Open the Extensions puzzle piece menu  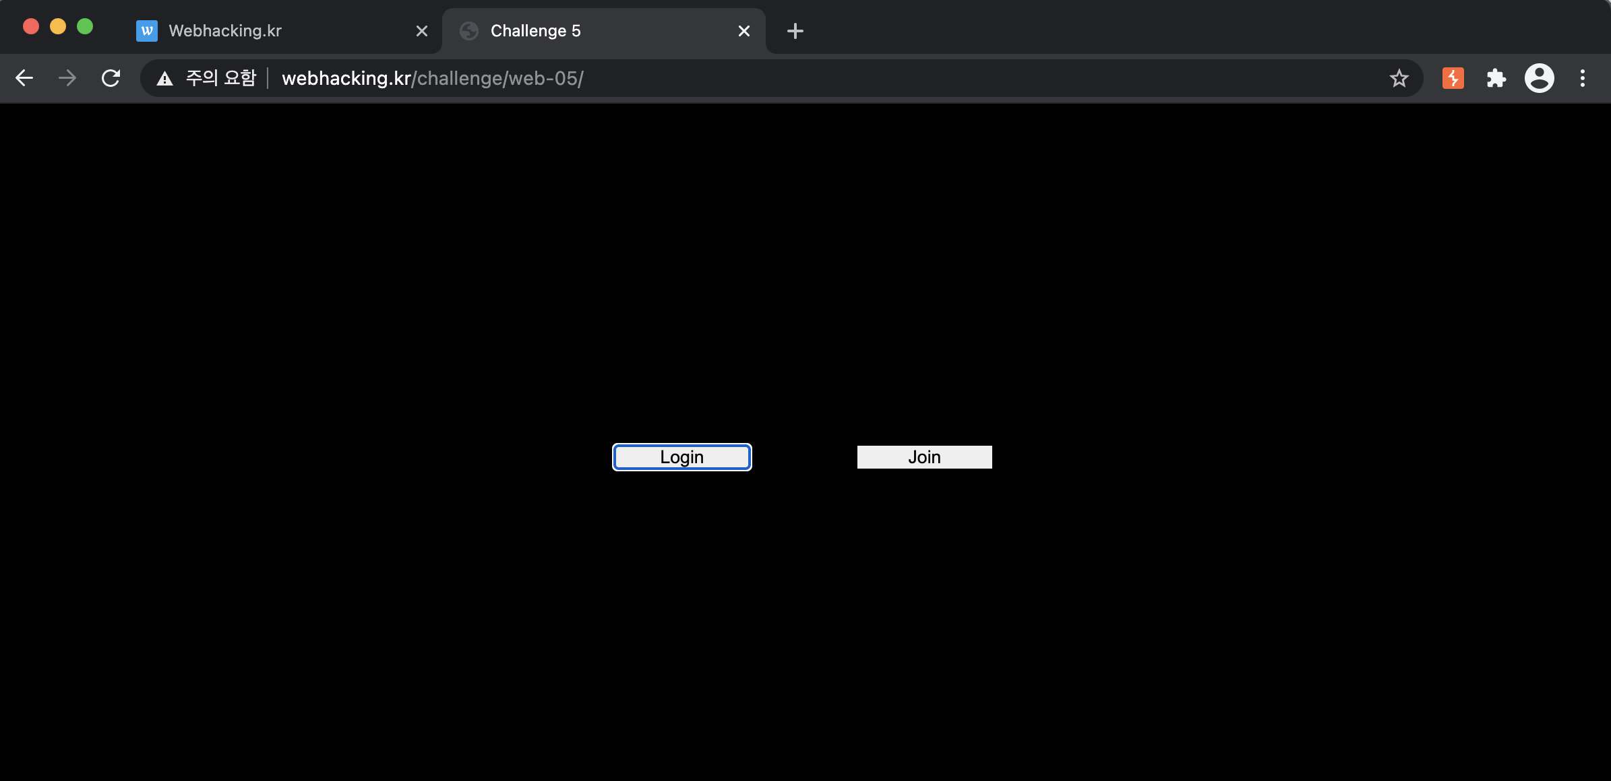(1496, 78)
